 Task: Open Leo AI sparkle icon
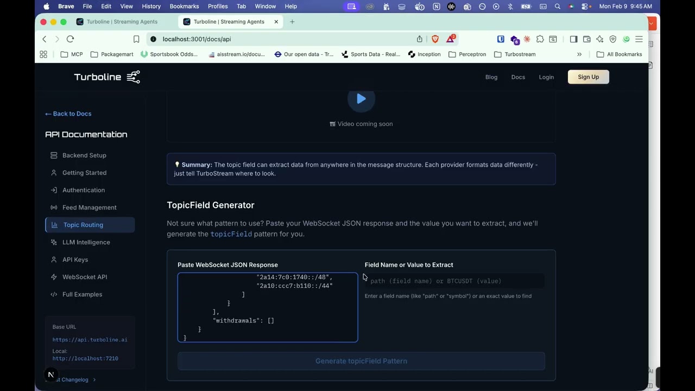pos(599,39)
